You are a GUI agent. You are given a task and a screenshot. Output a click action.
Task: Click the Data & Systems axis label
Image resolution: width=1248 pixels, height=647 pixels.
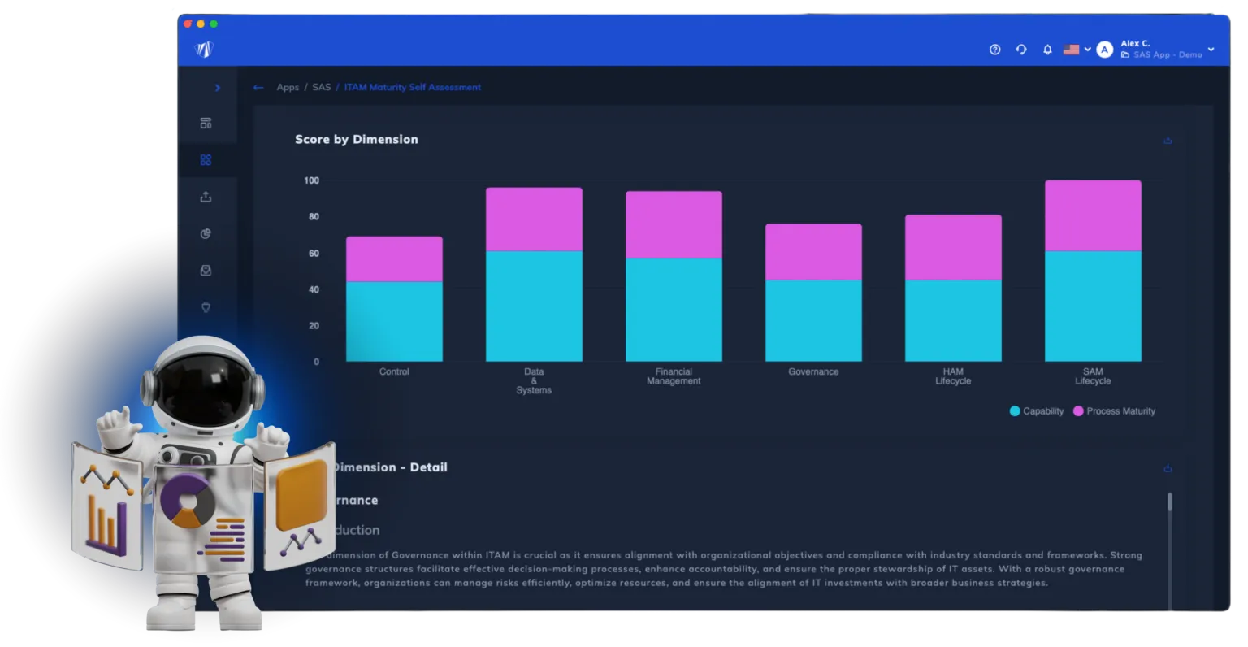click(534, 380)
